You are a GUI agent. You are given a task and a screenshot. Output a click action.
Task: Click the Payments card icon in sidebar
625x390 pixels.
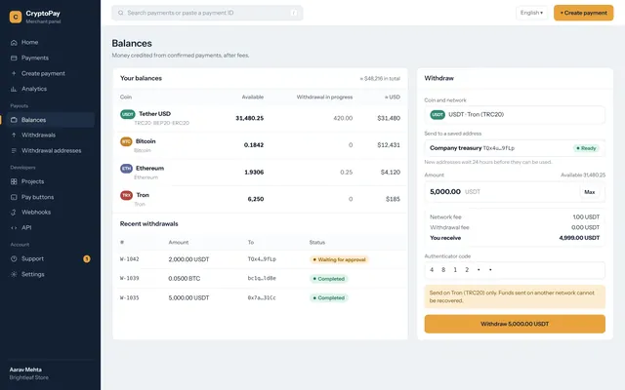click(x=14, y=58)
